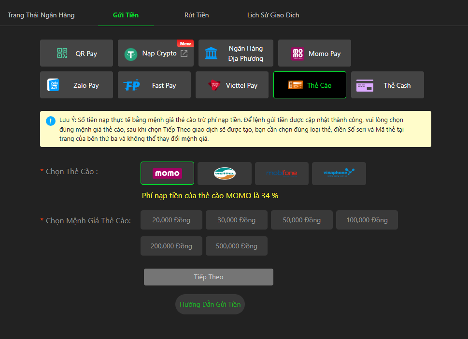Choose the MOMO scratch card type

coord(167,174)
